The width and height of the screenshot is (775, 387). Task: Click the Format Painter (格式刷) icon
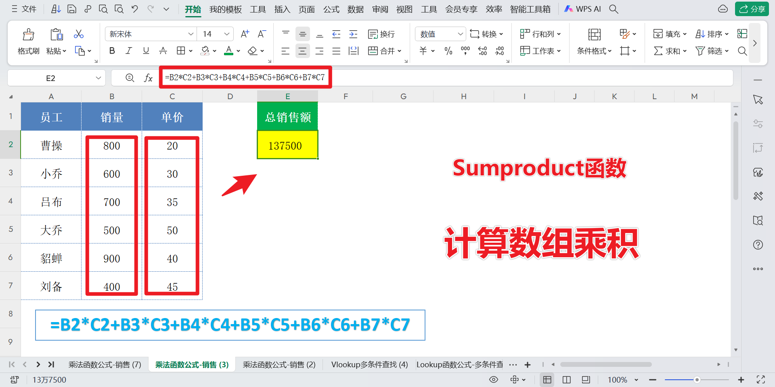28,35
